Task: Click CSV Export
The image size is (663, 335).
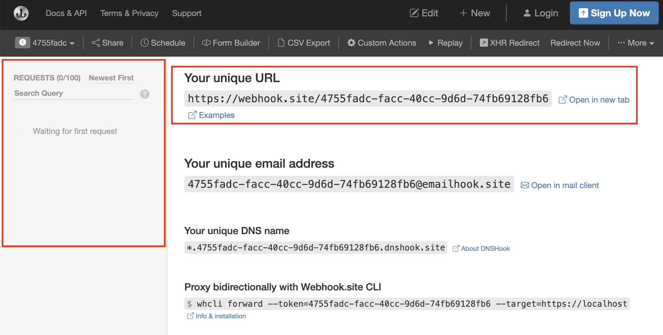Action: [x=304, y=43]
